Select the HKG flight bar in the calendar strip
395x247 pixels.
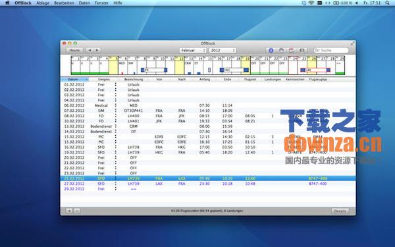pyautogui.click(x=234, y=70)
